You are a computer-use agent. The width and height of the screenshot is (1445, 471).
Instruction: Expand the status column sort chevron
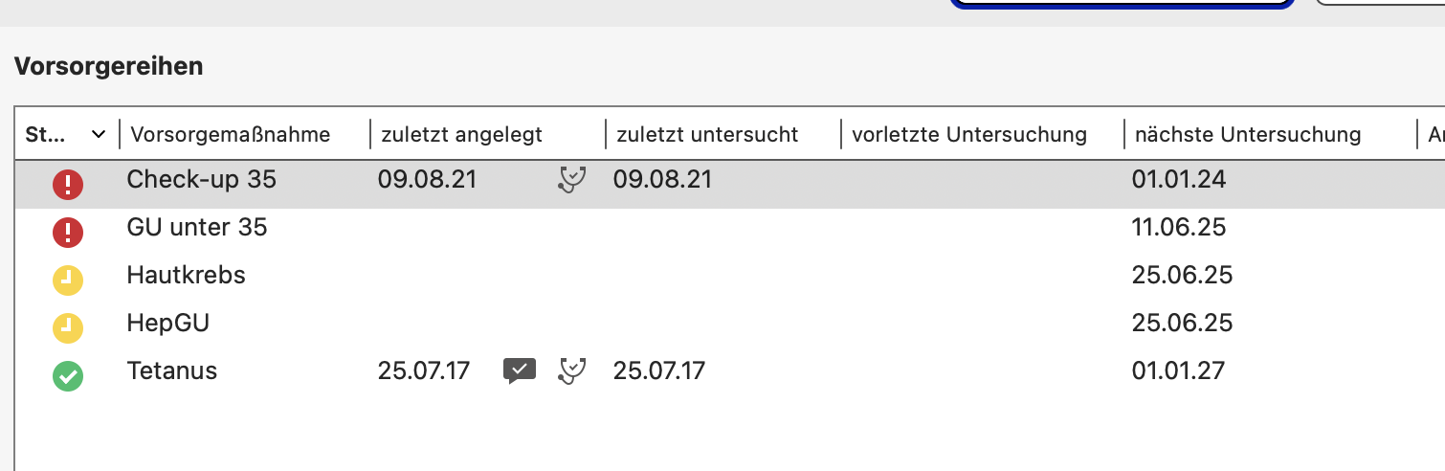click(x=98, y=135)
